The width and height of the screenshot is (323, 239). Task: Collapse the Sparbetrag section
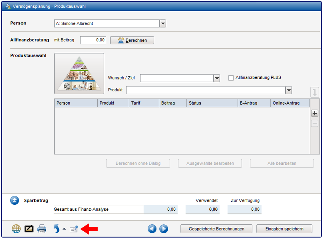15,201
